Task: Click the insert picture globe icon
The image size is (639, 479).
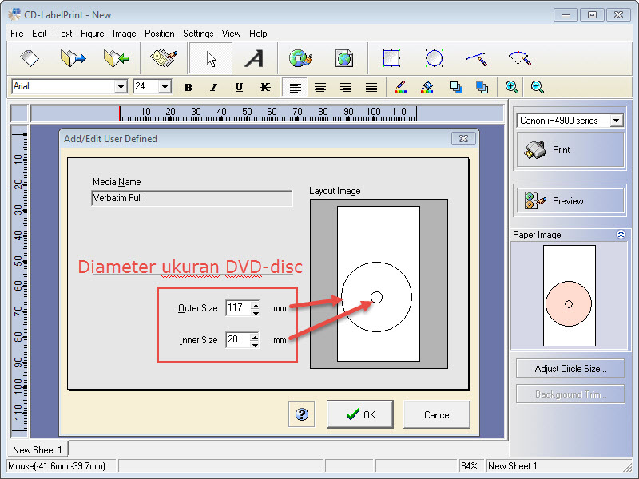Action: pyautogui.click(x=344, y=58)
